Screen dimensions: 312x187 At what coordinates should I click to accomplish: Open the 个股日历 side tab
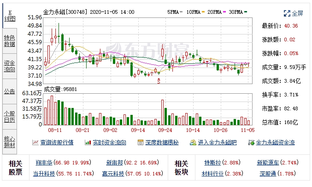(10, 116)
